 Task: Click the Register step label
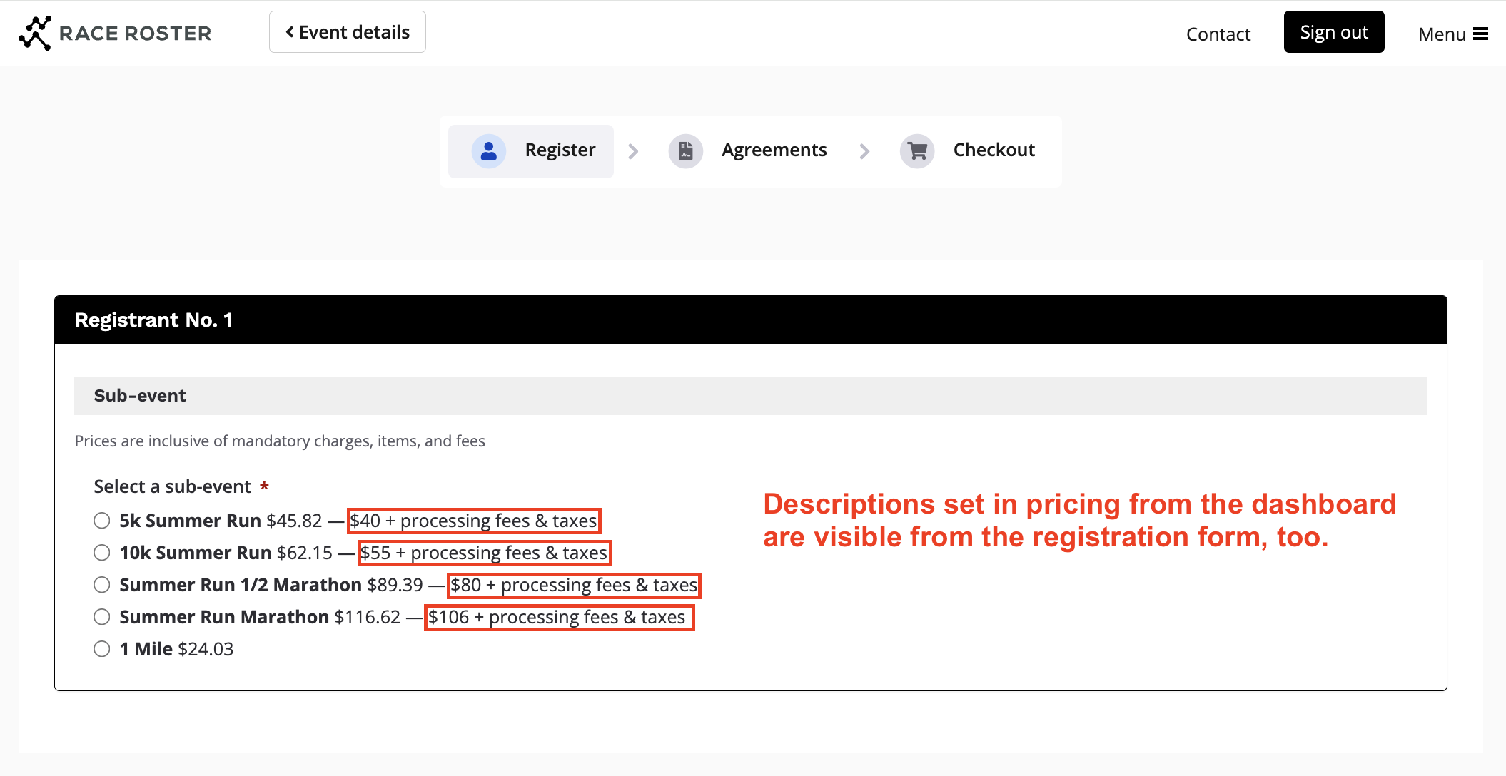coord(560,150)
